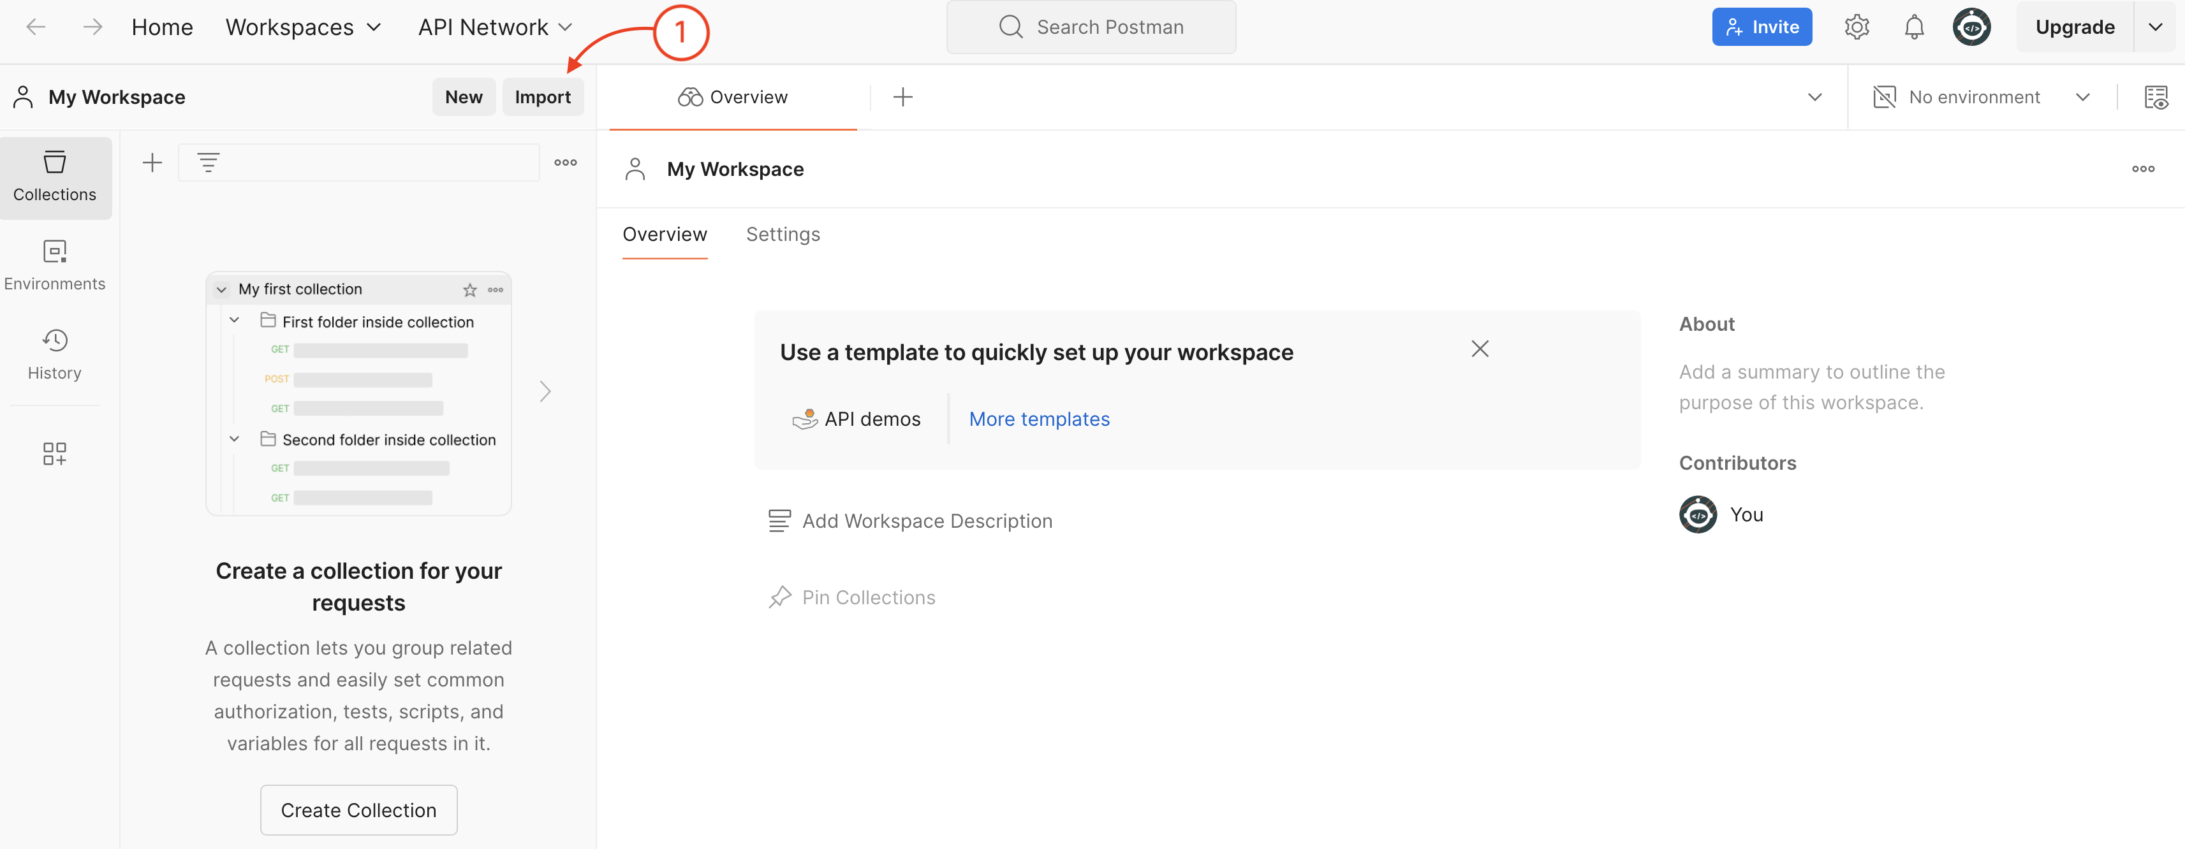Collapse My first collection in illustration

click(x=221, y=290)
